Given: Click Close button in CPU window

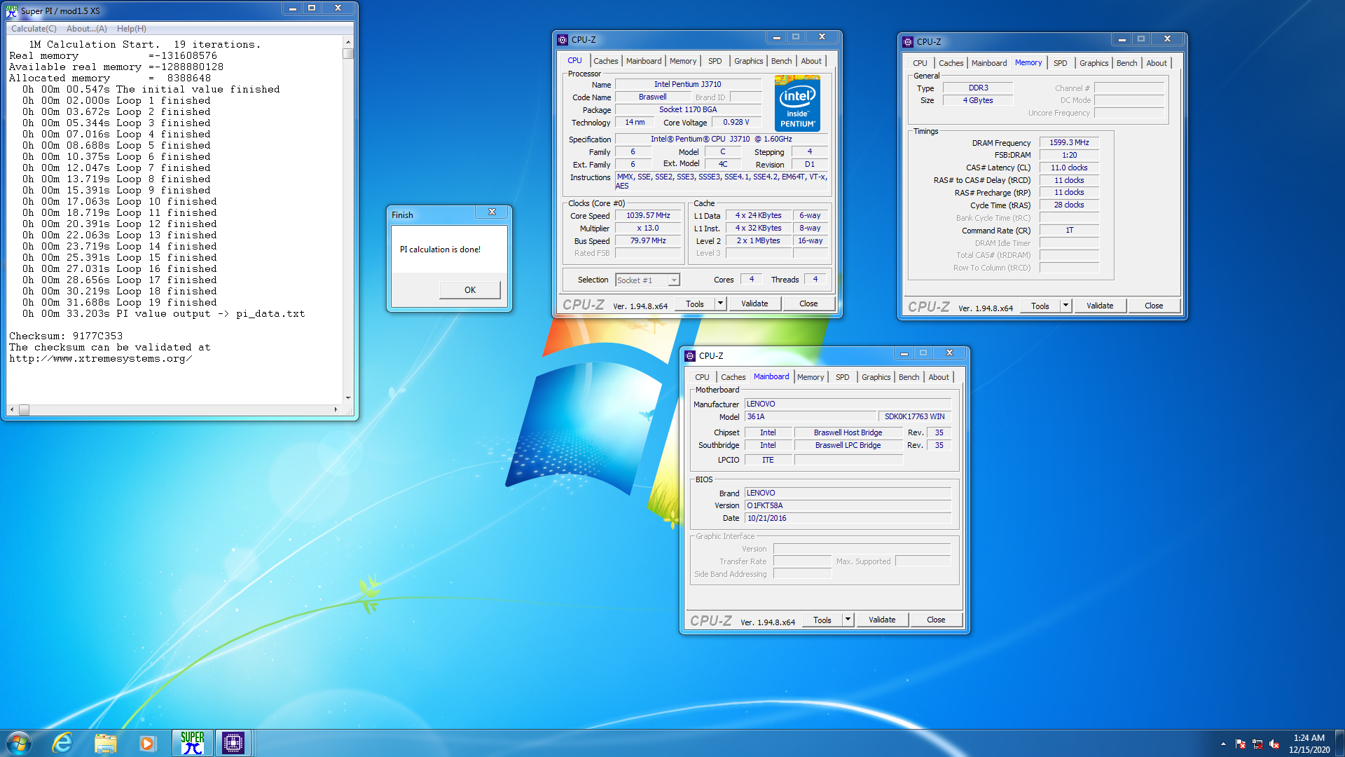Looking at the screenshot, I should [x=808, y=304].
